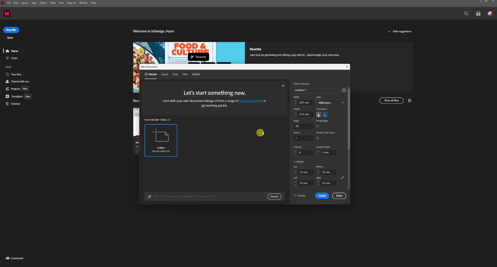Switch recent files to list view
The image size is (497, 267).
410,101
